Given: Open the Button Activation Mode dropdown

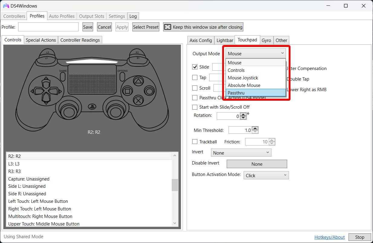Looking at the screenshot, I should click(x=266, y=175).
